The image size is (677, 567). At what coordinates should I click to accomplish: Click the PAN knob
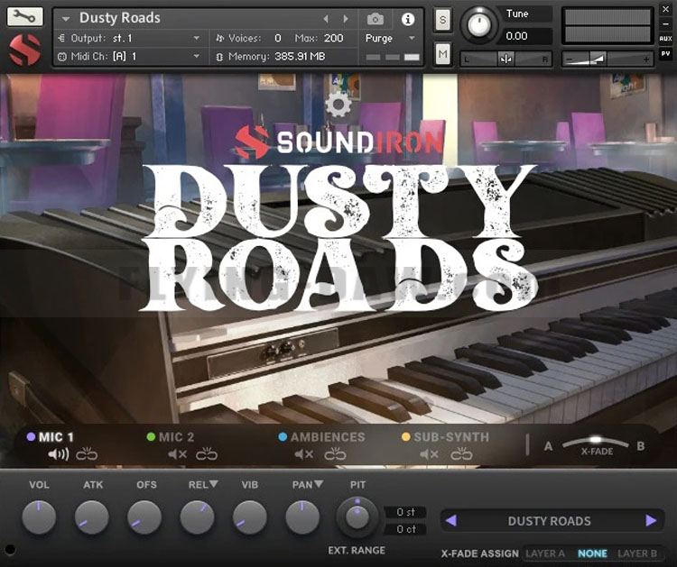click(302, 517)
